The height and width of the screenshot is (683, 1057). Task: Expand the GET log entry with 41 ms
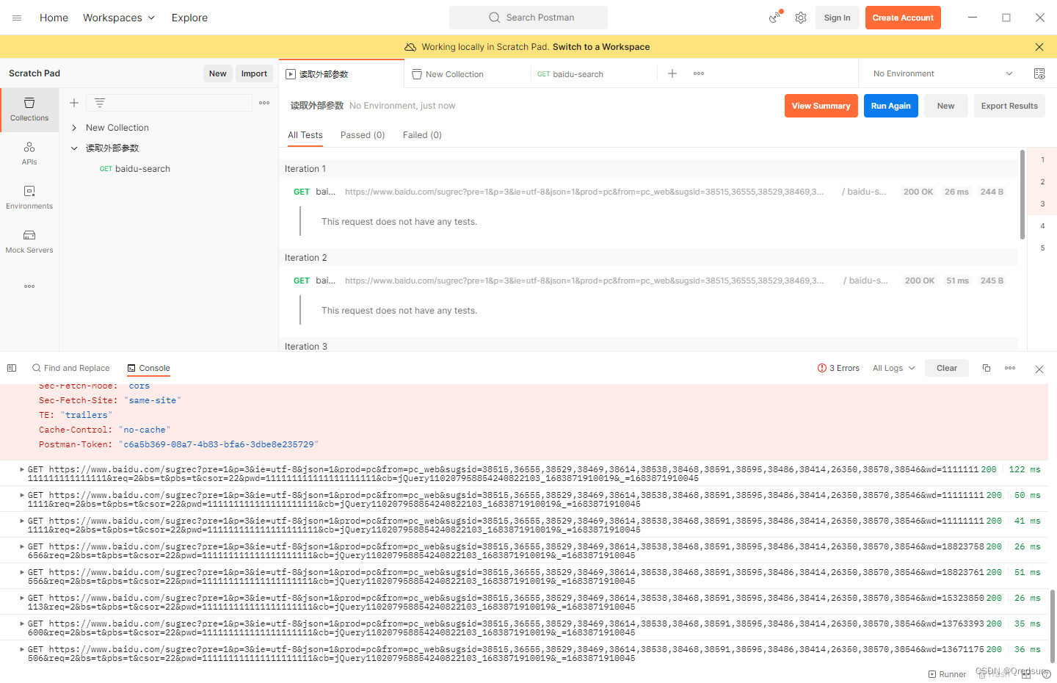point(22,521)
